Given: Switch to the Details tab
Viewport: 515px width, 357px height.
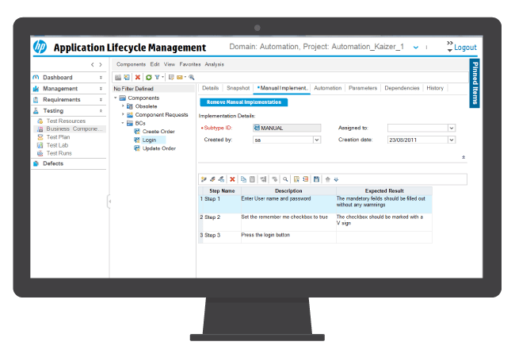Looking at the screenshot, I should pos(210,88).
